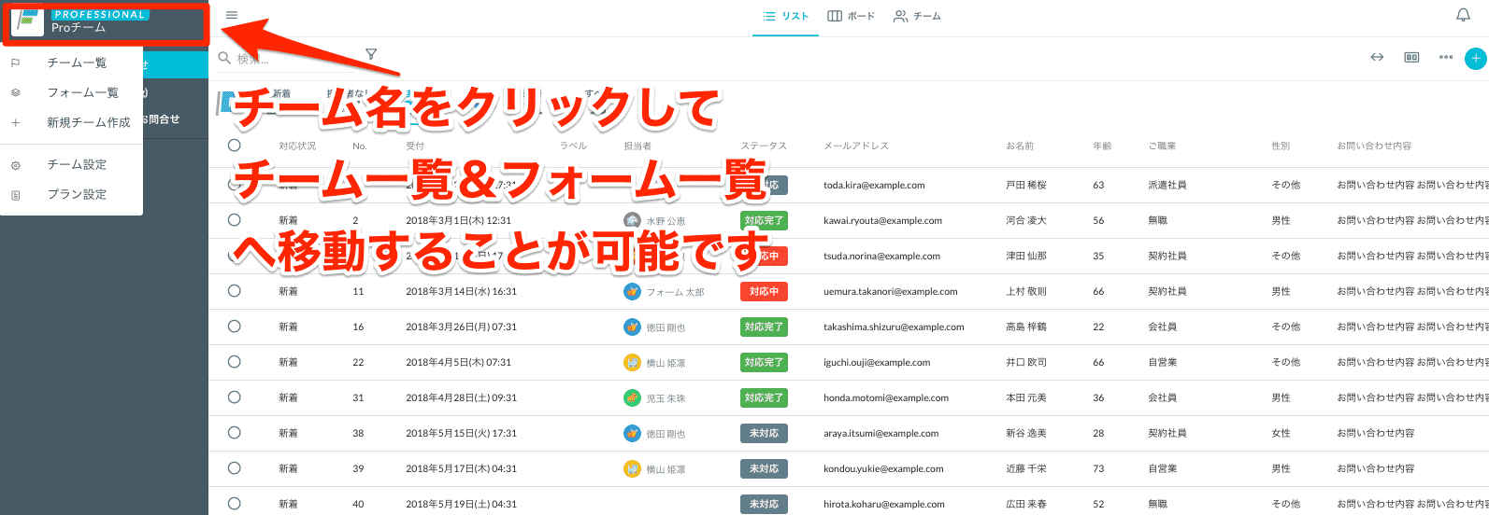Viewport: 1489px width, 515px height.
Task: Click the ご職業 column header
Action: click(x=1162, y=146)
